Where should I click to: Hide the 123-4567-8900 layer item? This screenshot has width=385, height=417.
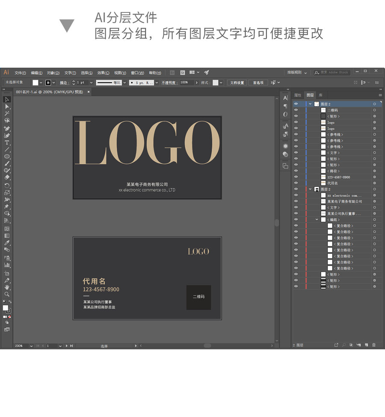296,177
